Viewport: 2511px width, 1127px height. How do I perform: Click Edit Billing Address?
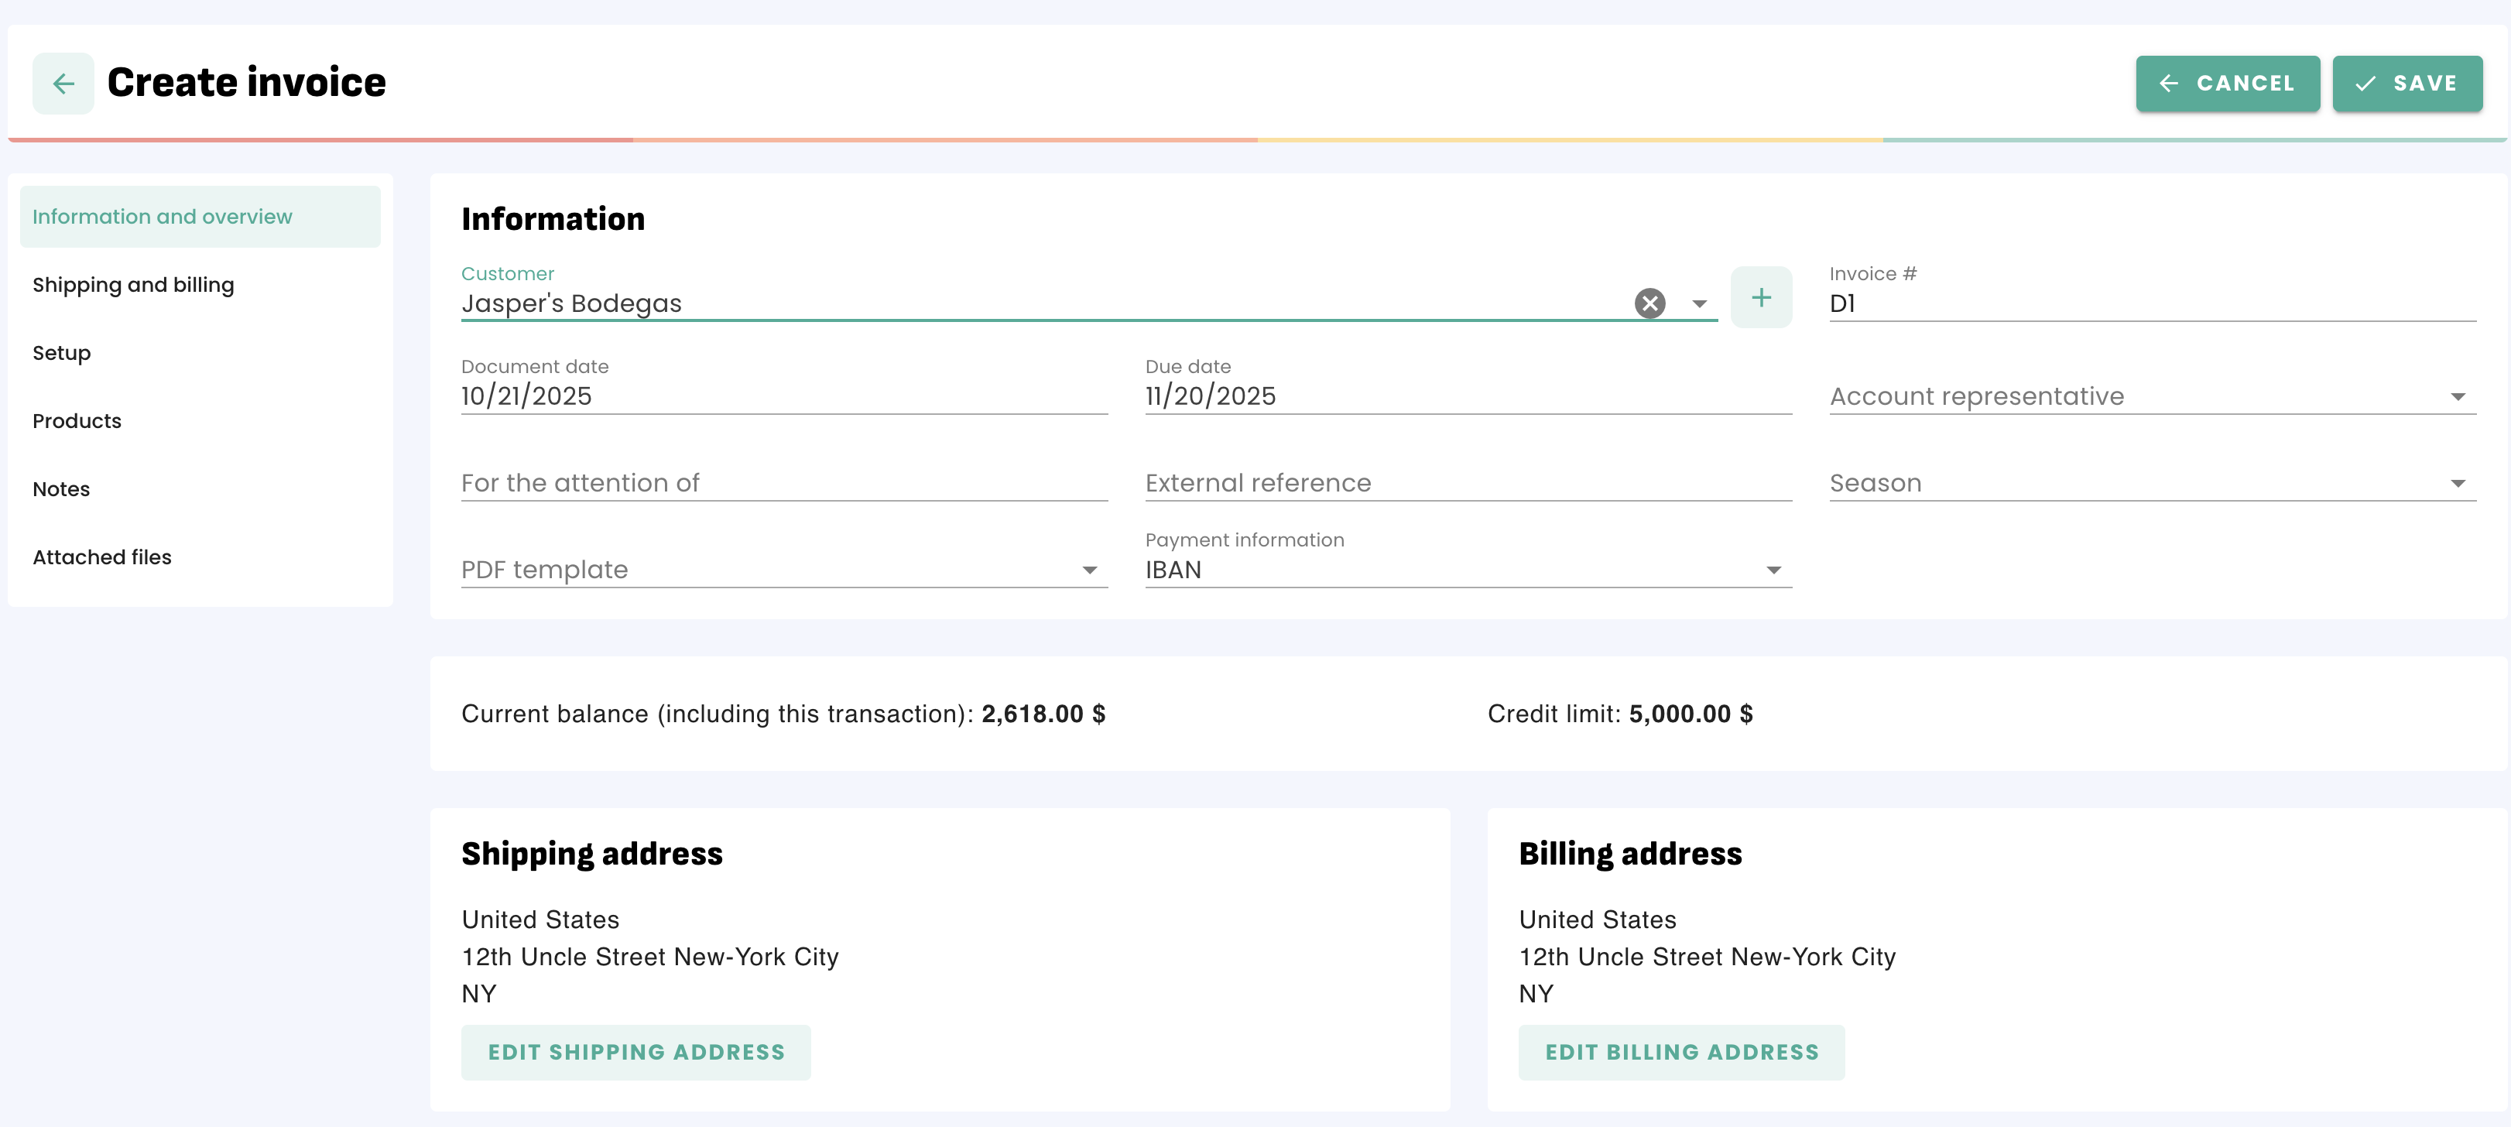click(1680, 1052)
